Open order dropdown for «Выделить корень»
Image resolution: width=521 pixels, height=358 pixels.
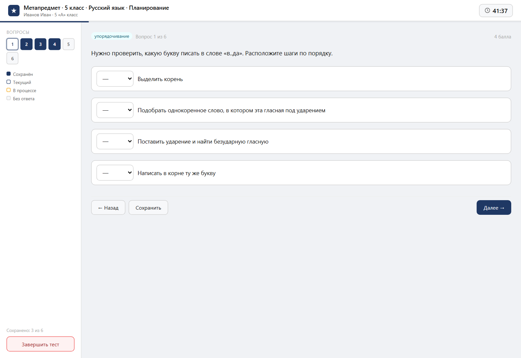pos(115,79)
